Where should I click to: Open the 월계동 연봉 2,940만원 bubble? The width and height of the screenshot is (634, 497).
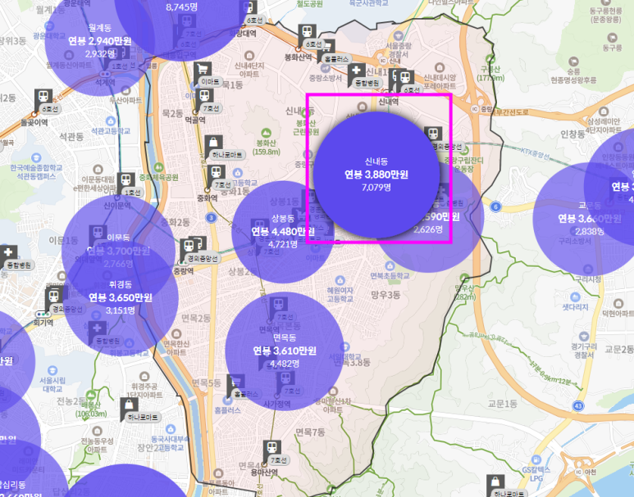click(100, 41)
